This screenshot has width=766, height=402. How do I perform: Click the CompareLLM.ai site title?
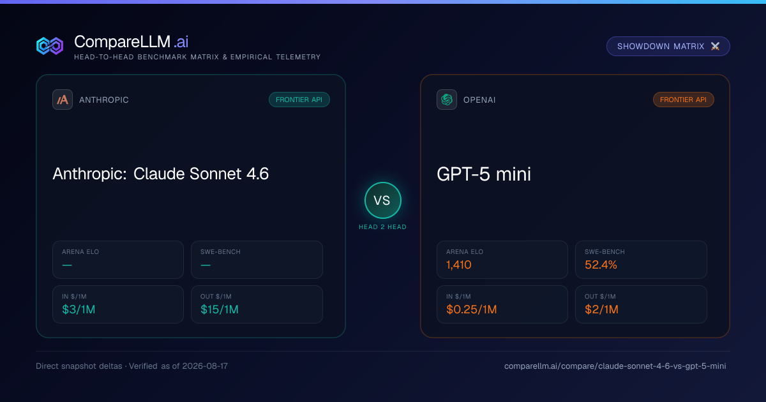coord(131,41)
